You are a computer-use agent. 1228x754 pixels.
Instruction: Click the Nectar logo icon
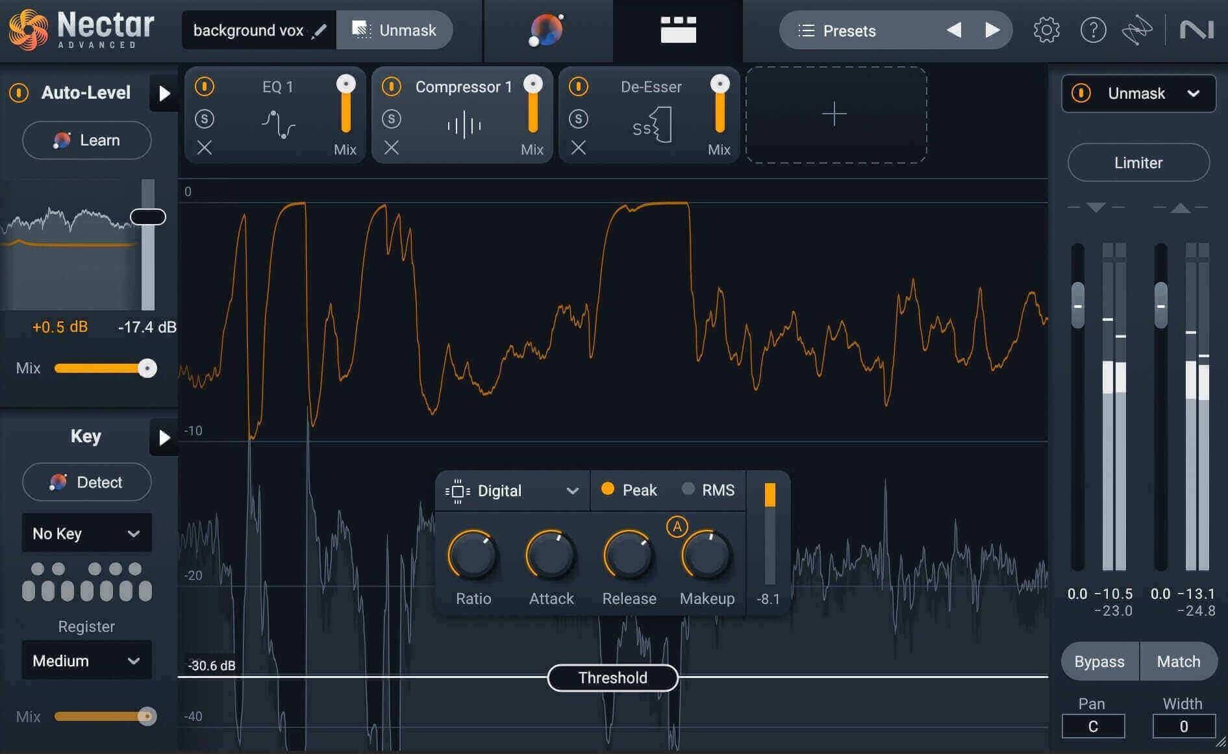(x=28, y=30)
